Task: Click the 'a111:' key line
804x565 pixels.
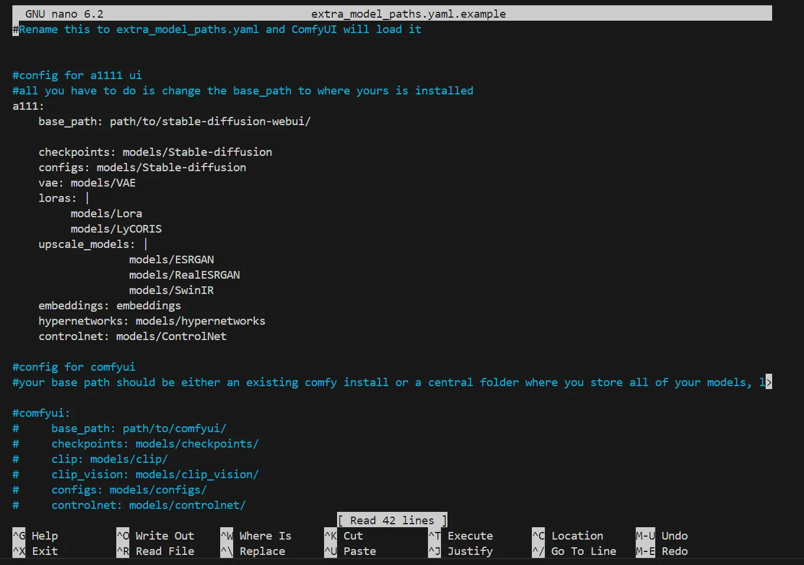Action: click(x=28, y=106)
